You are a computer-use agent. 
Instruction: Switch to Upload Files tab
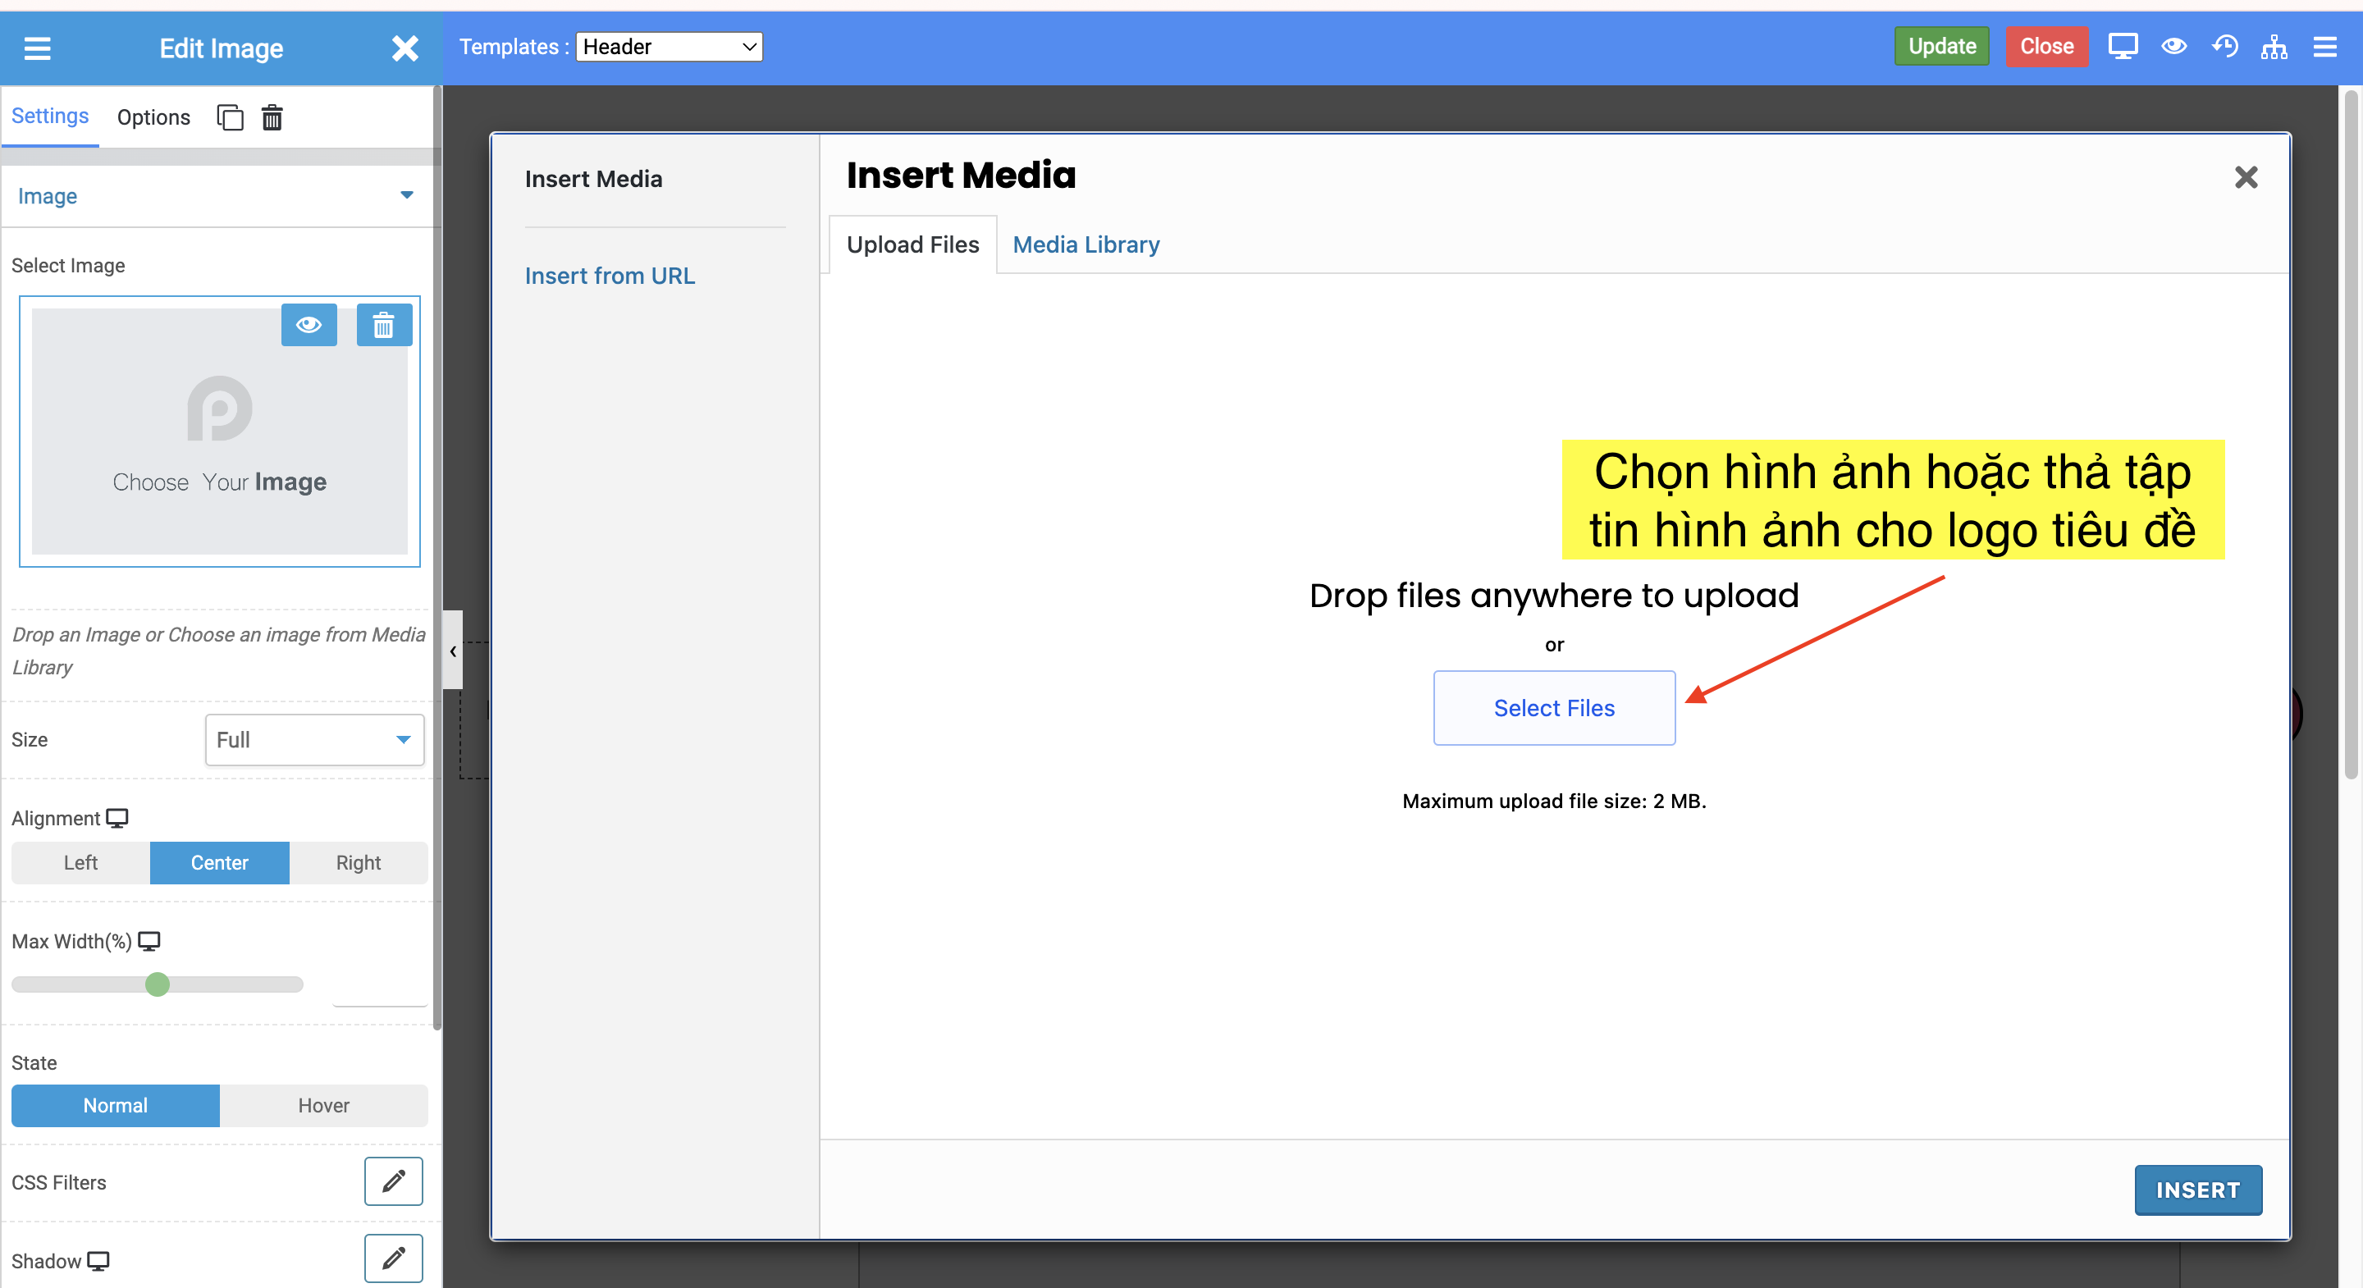point(912,246)
